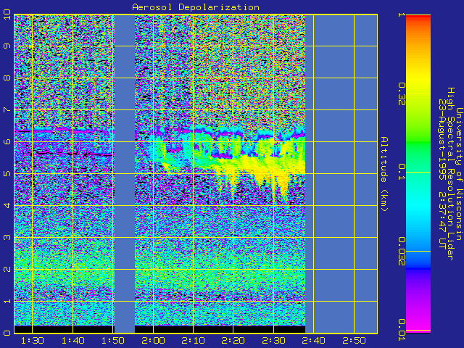464x348 pixels.
Task: Click the 'Aerosol Depolarization' plot title
Action: coord(196,7)
